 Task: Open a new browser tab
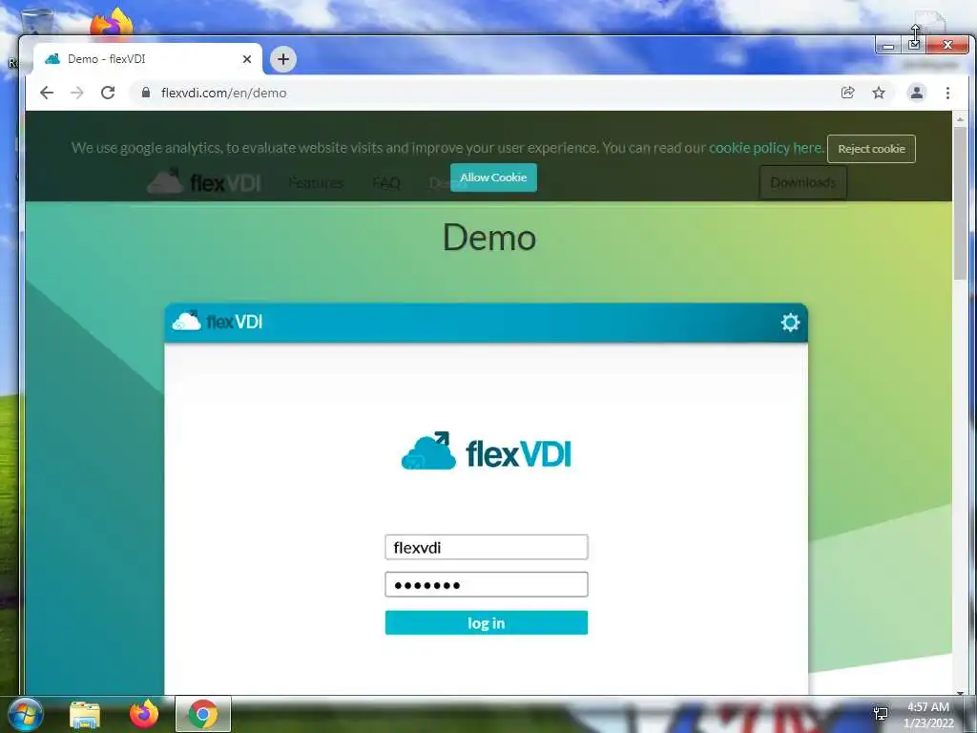click(283, 59)
